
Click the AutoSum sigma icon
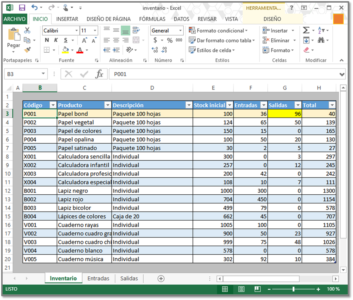(x=306, y=30)
